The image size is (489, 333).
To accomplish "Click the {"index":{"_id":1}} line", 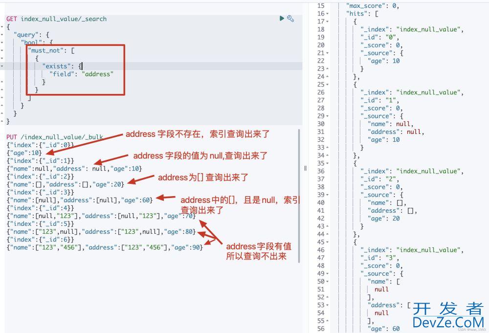I will point(40,160).
